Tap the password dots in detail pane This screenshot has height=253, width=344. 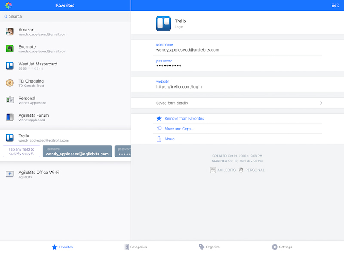(169, 65)
